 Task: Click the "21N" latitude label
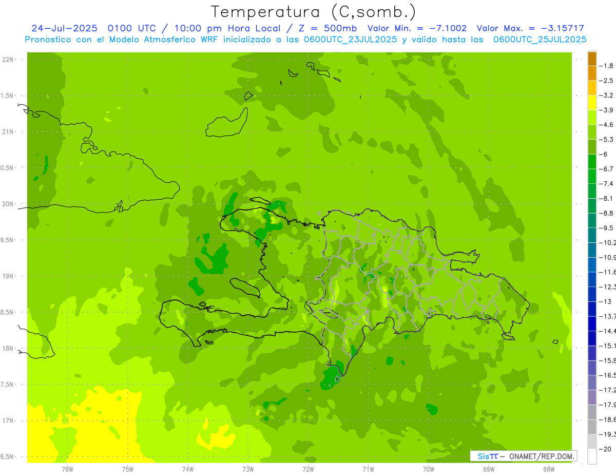click(8, 131)
